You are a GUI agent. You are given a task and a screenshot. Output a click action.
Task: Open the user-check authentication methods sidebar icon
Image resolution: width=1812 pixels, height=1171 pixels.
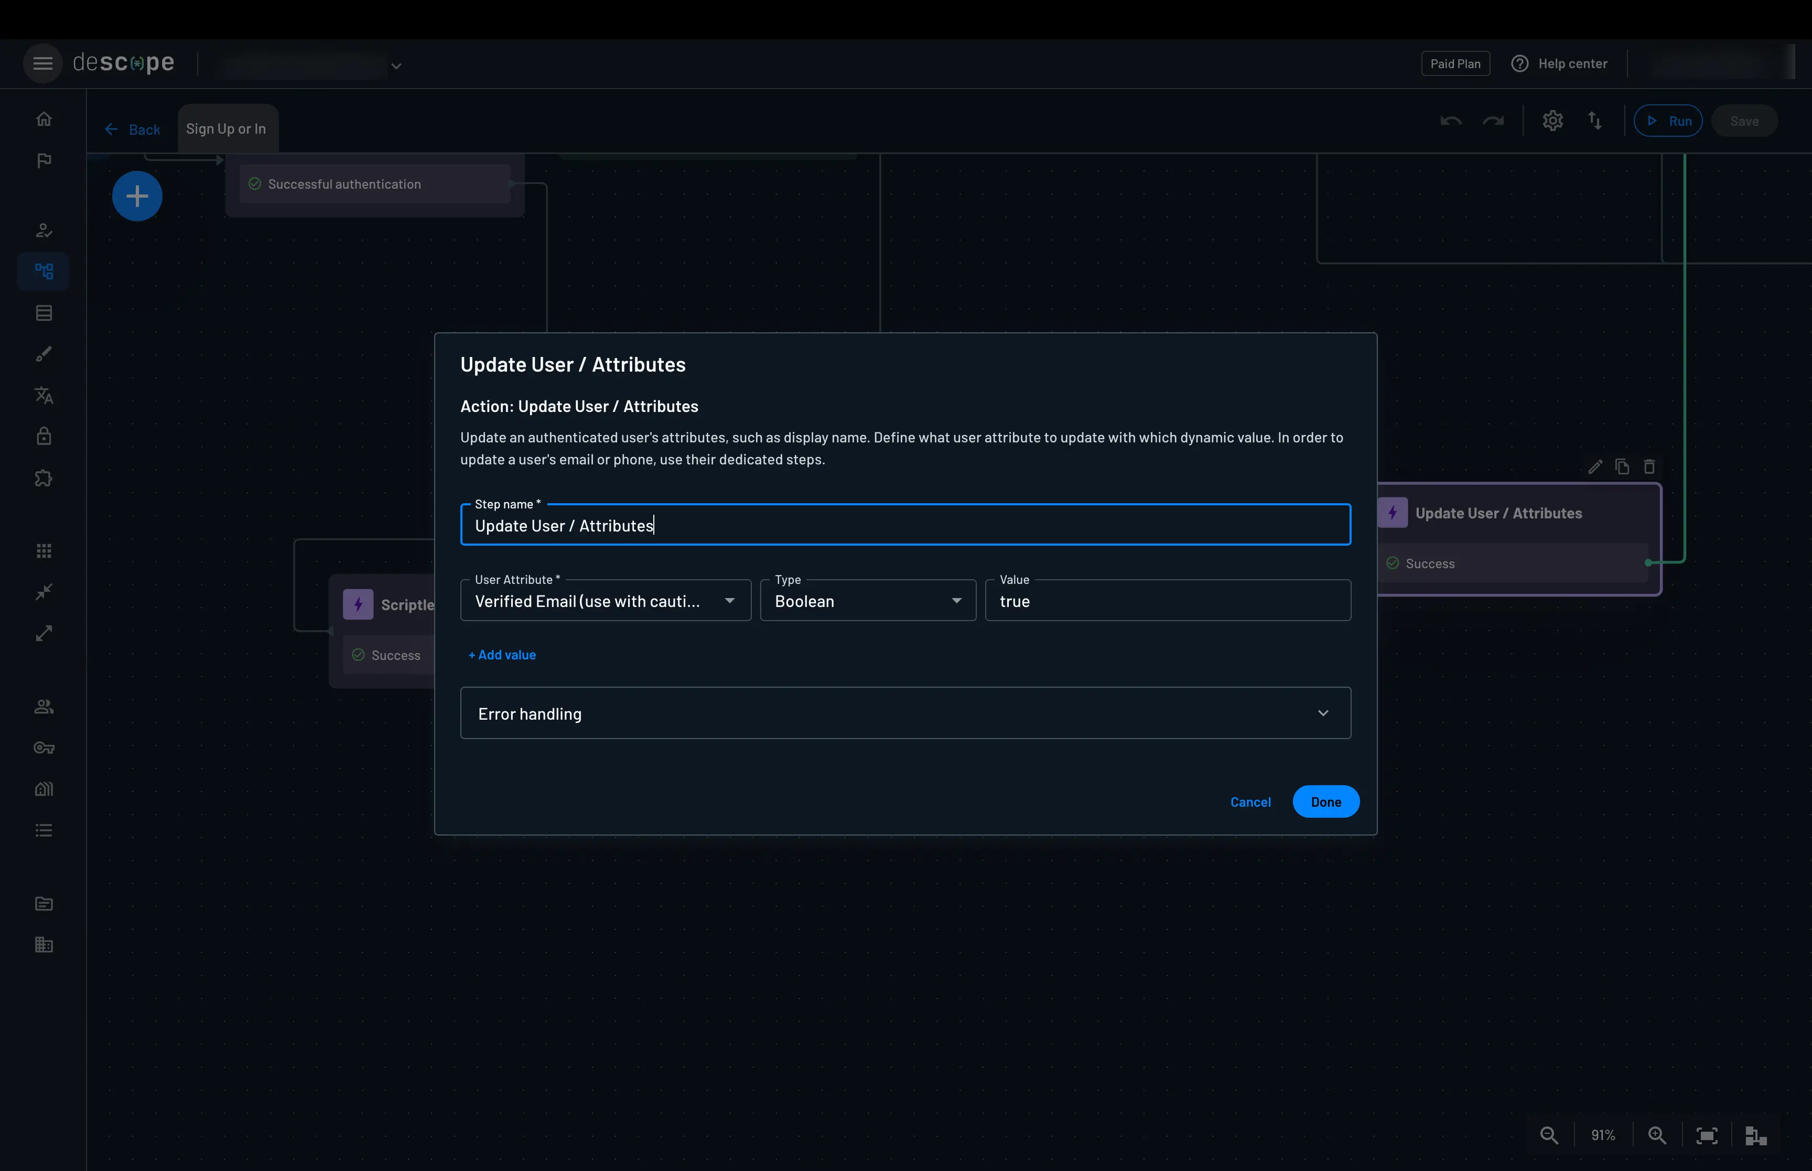[x=44, y=231]
